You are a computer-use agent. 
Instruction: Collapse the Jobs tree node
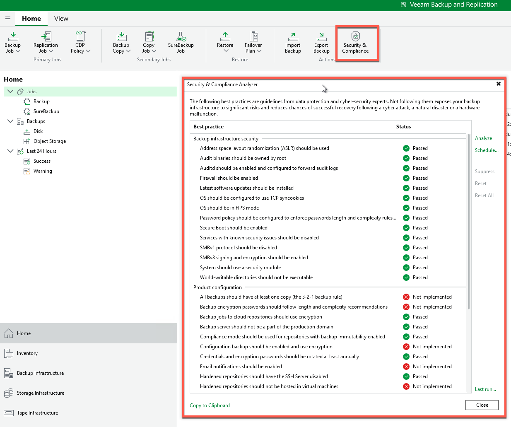[10, 92]
